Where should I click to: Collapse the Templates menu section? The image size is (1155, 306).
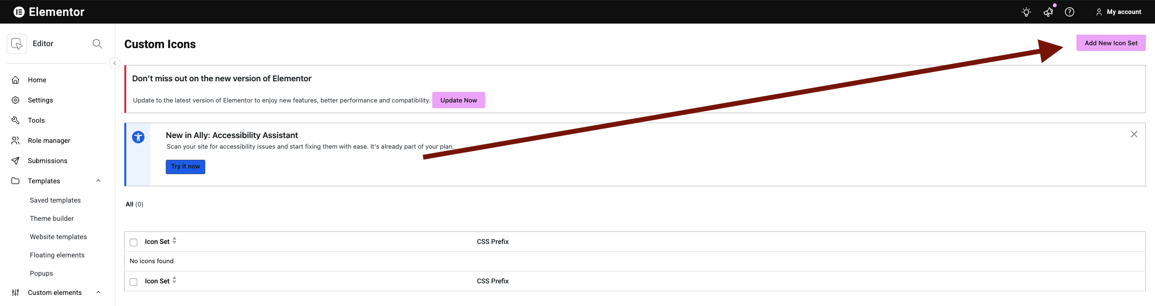[x=98, y=181]
